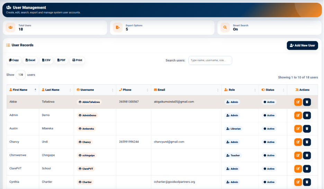Click phone number 265991996244
This screenshot has height=189, width=324.
point(129,142)
